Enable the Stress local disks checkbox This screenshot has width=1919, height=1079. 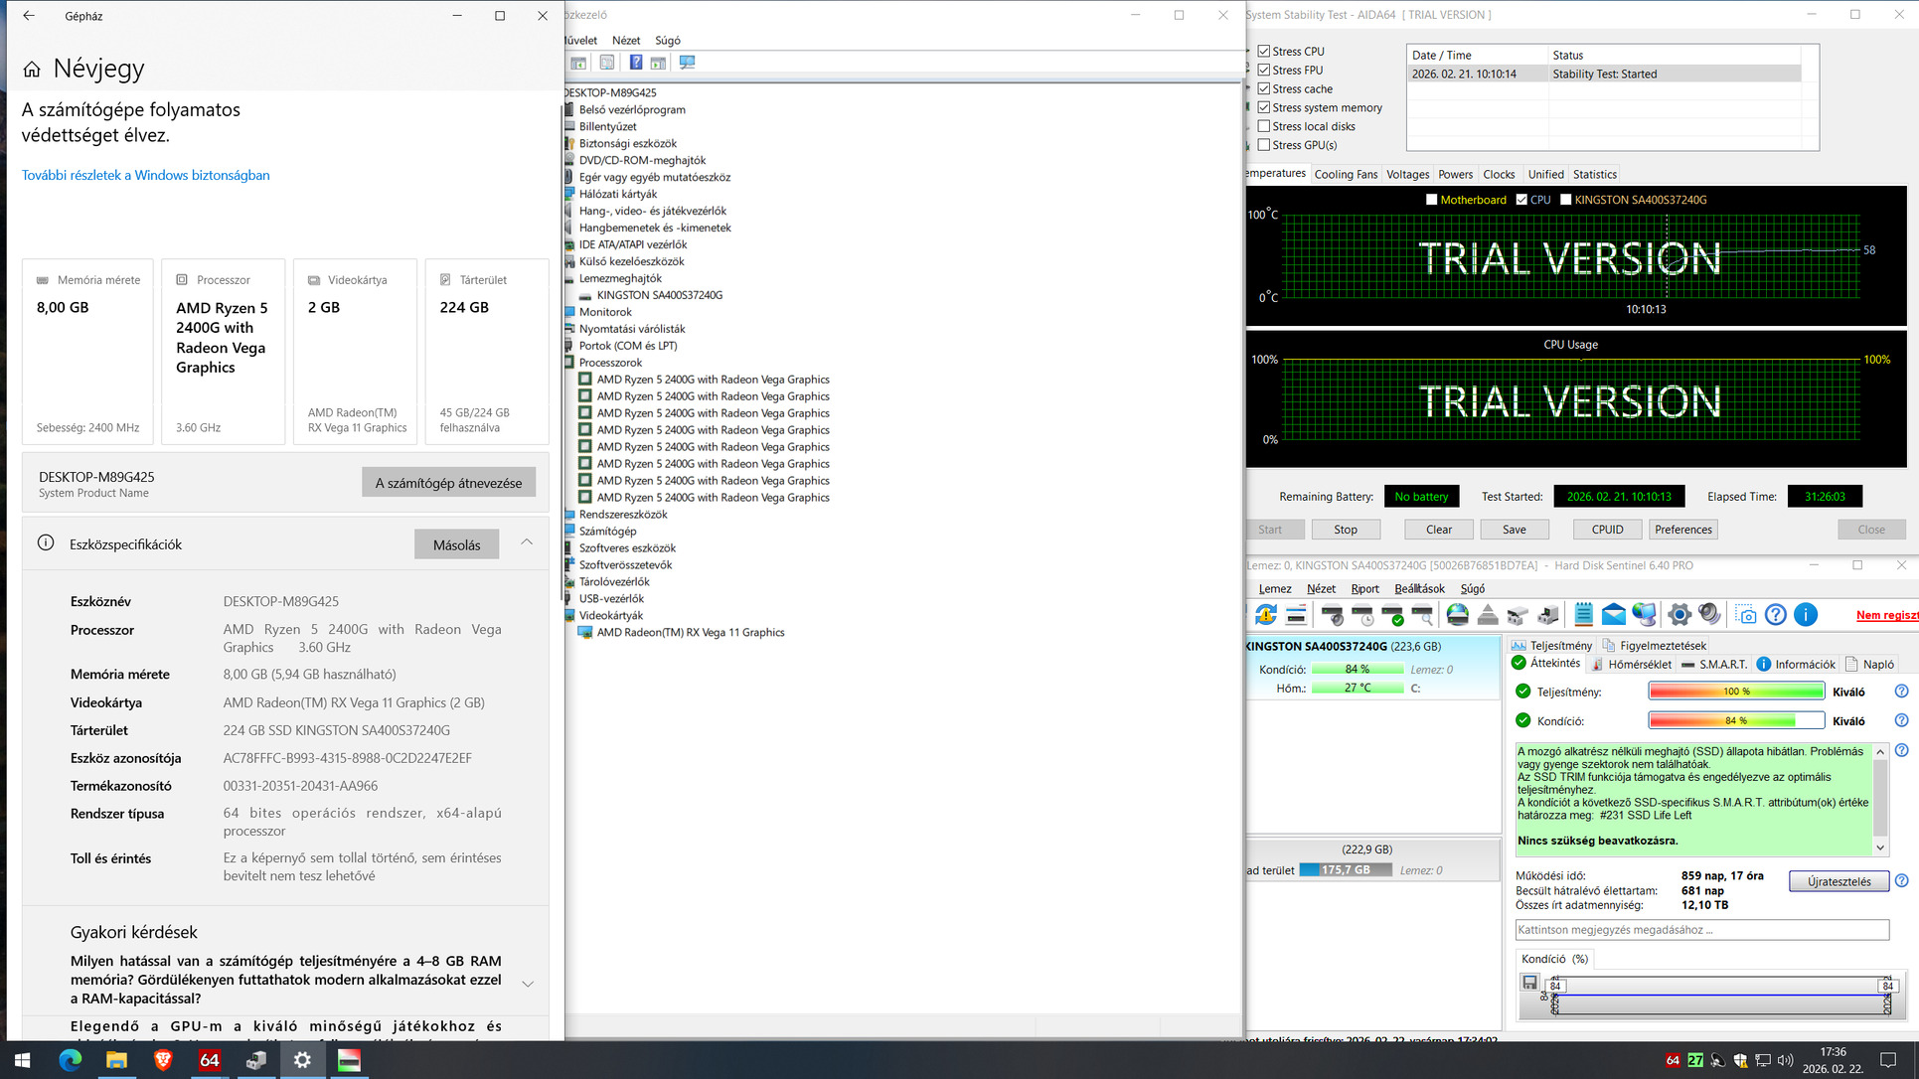[1264, 126]
